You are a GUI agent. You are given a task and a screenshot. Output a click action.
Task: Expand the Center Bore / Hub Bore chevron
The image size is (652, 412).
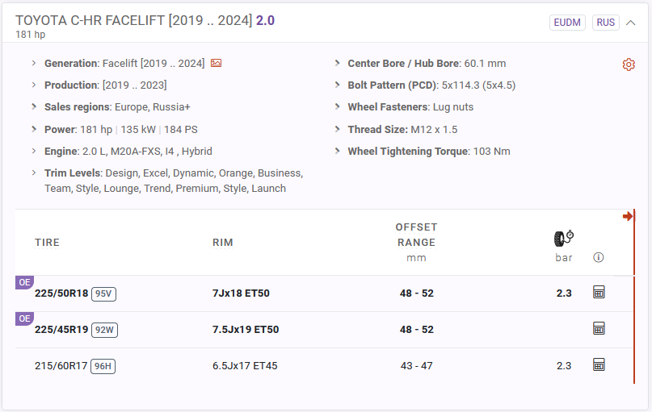[x=337, y=63]
